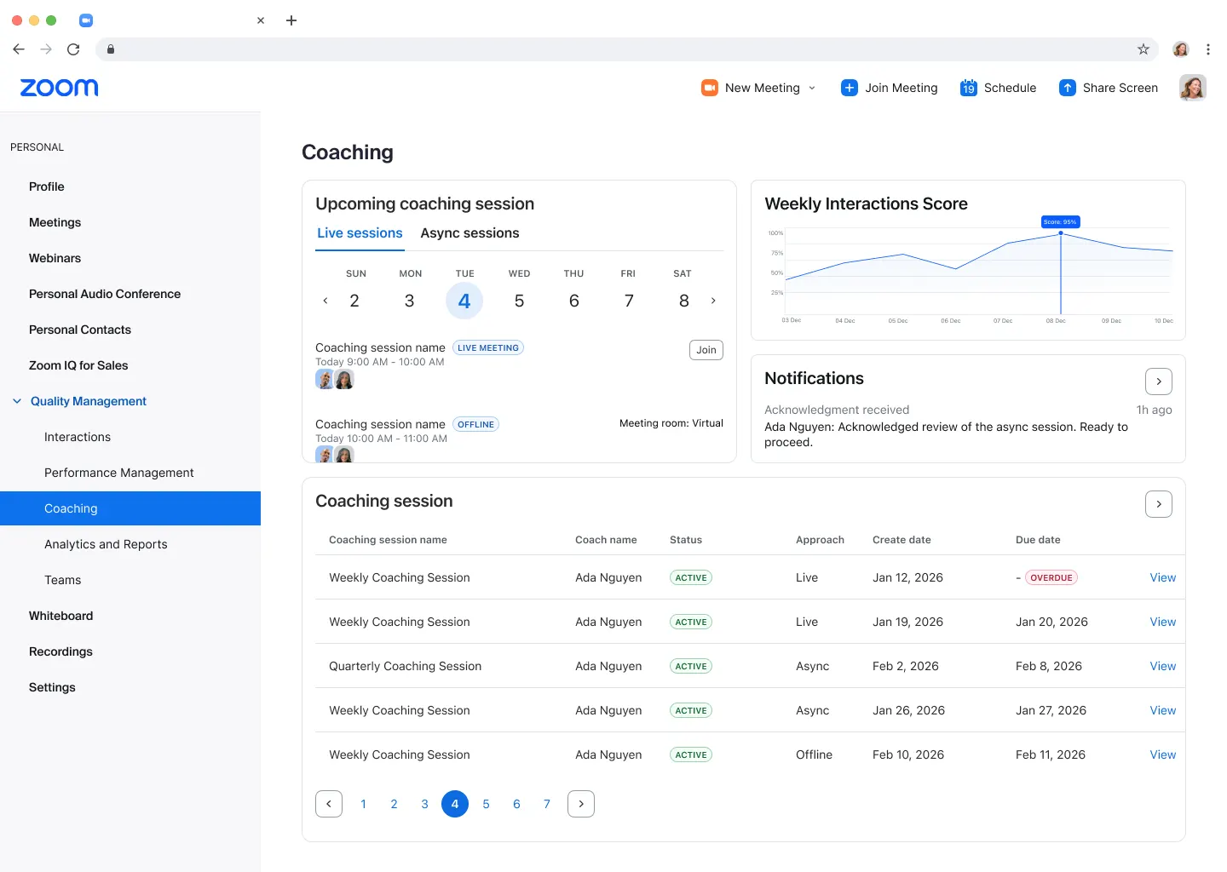Open Analytics and Reports in sidebar

pyautogui.click(x=106, y=544)
